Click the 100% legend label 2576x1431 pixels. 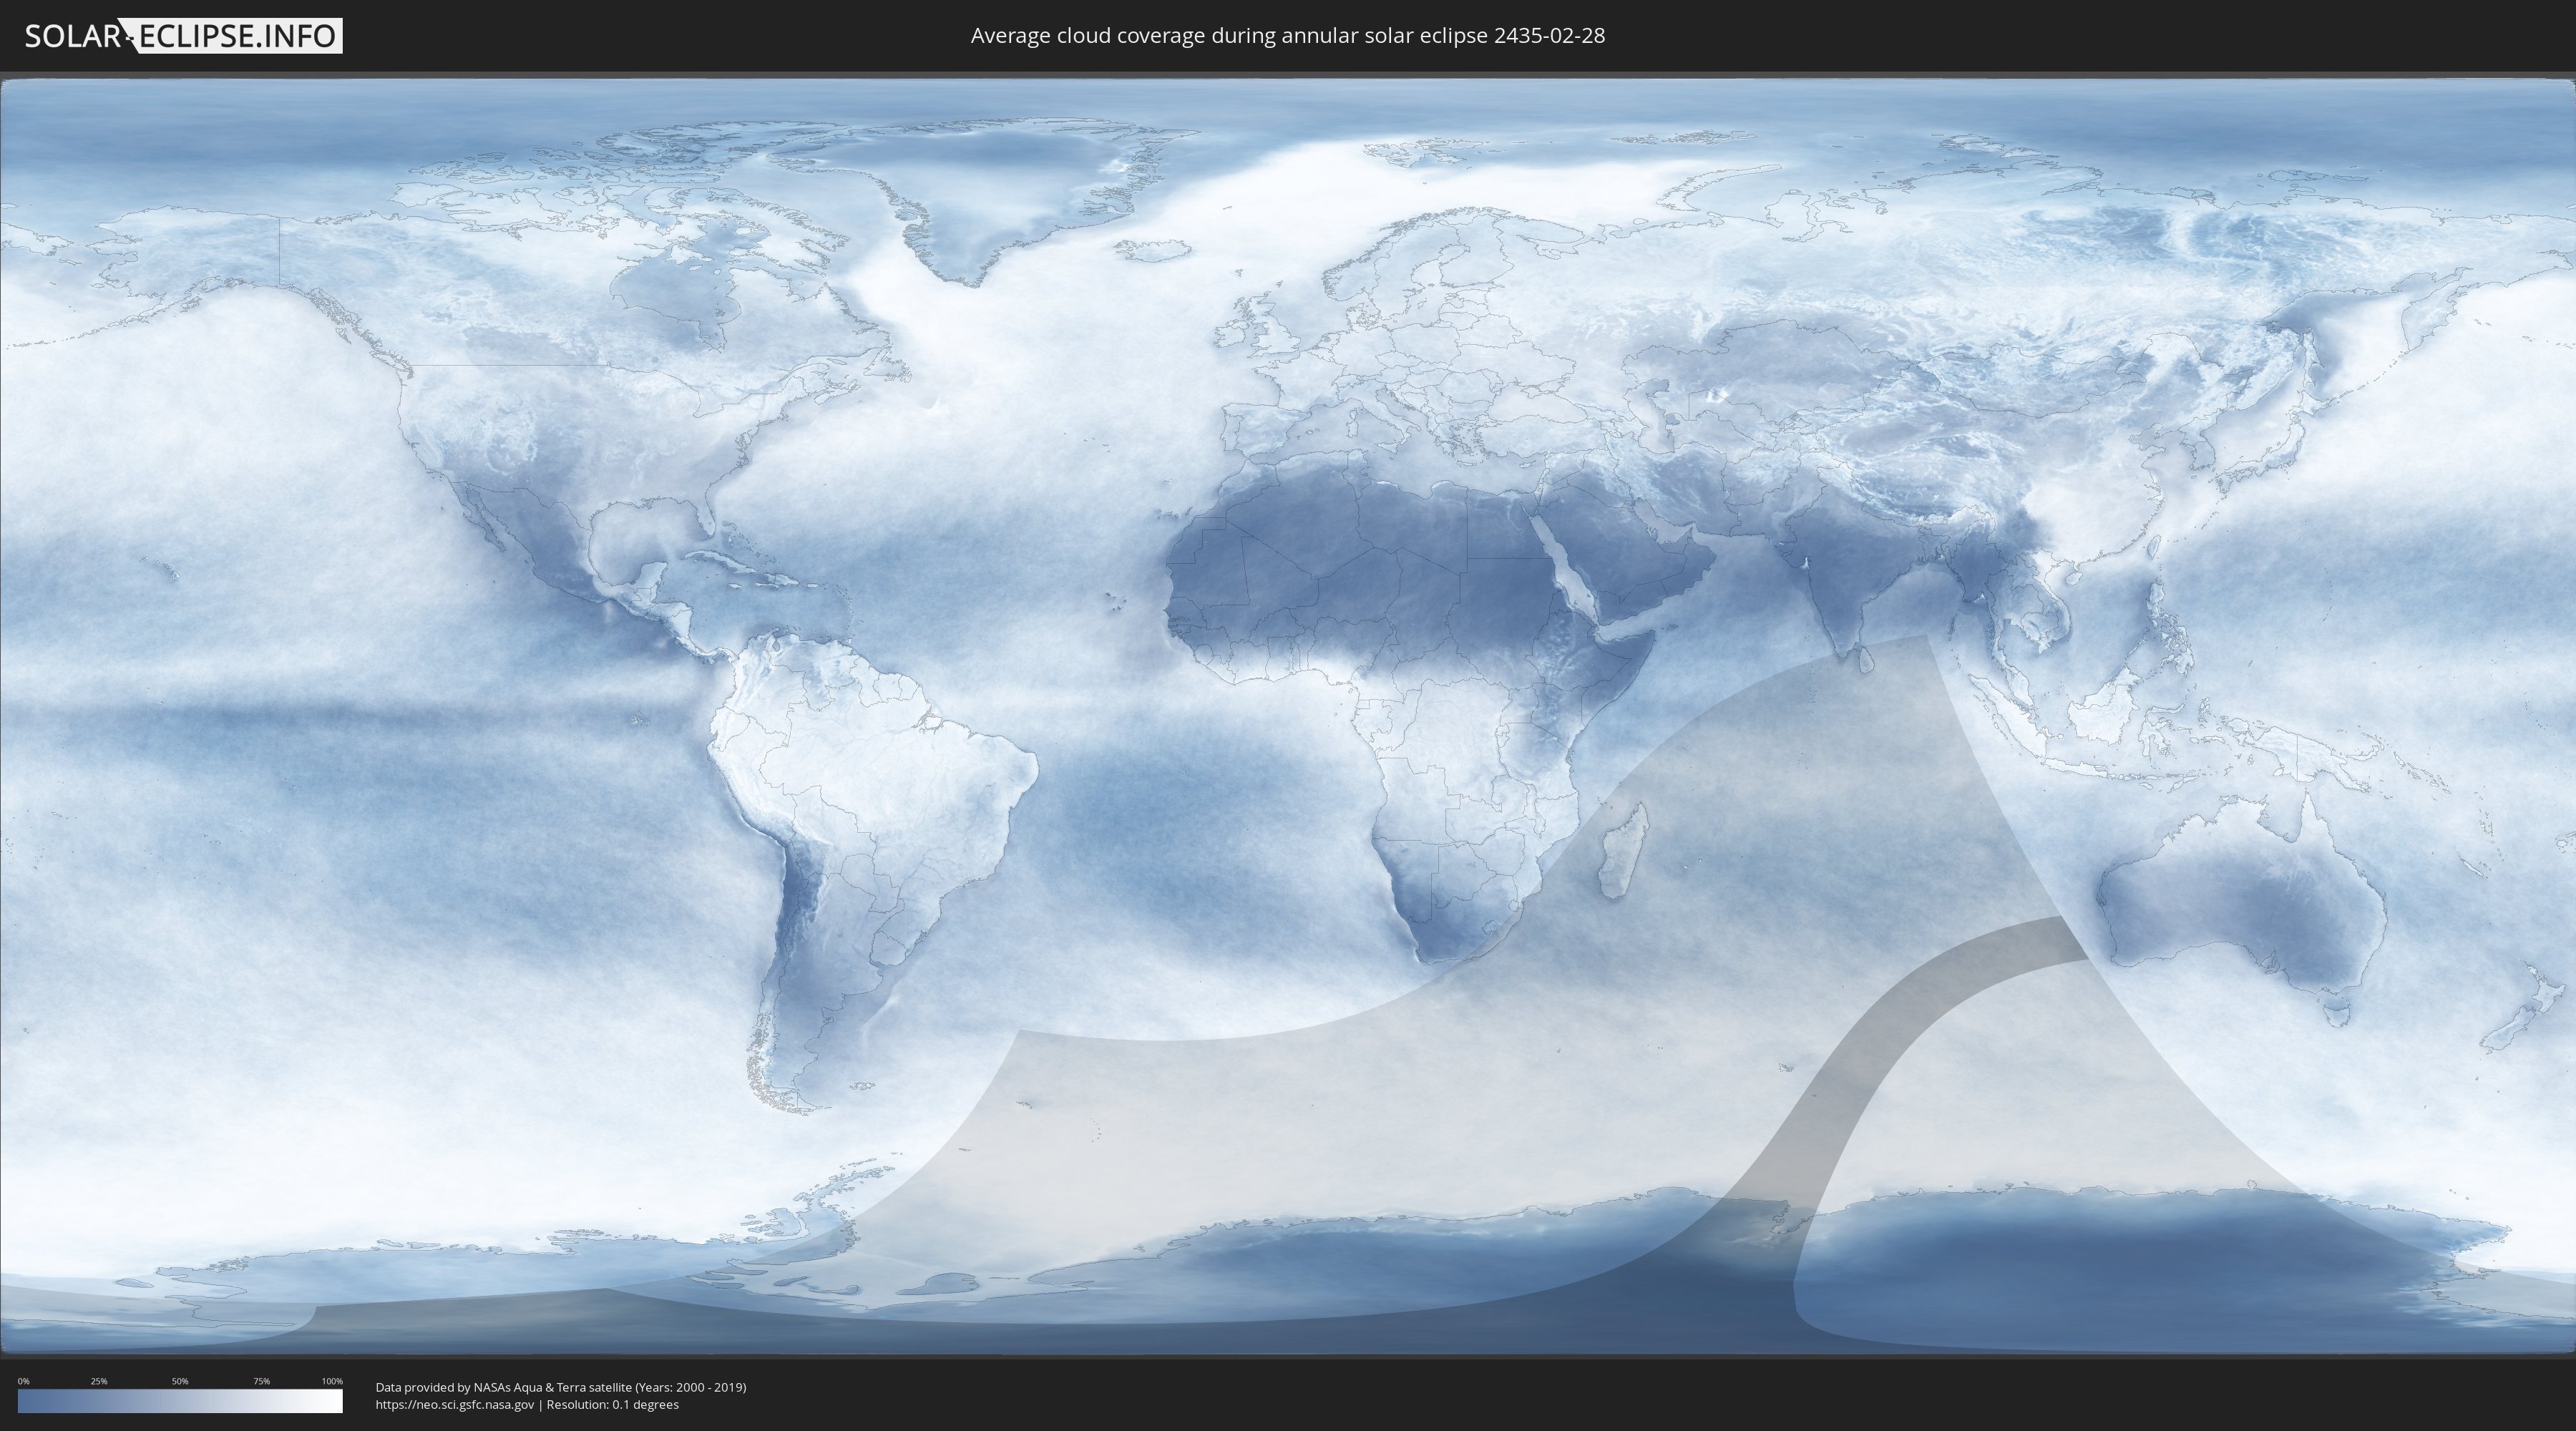coord(332,1381)
